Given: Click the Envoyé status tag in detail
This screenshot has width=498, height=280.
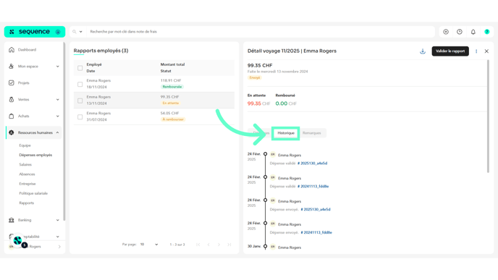Looking at the screenshot, I should (x=254, y=78).
